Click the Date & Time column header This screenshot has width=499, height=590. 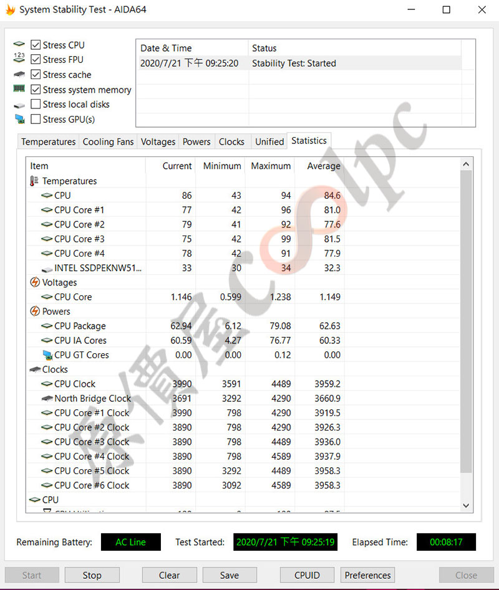pyautogui.click(x=192, y=48)
